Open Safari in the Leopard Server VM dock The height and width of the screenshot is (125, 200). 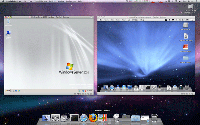tap(112, 87)
